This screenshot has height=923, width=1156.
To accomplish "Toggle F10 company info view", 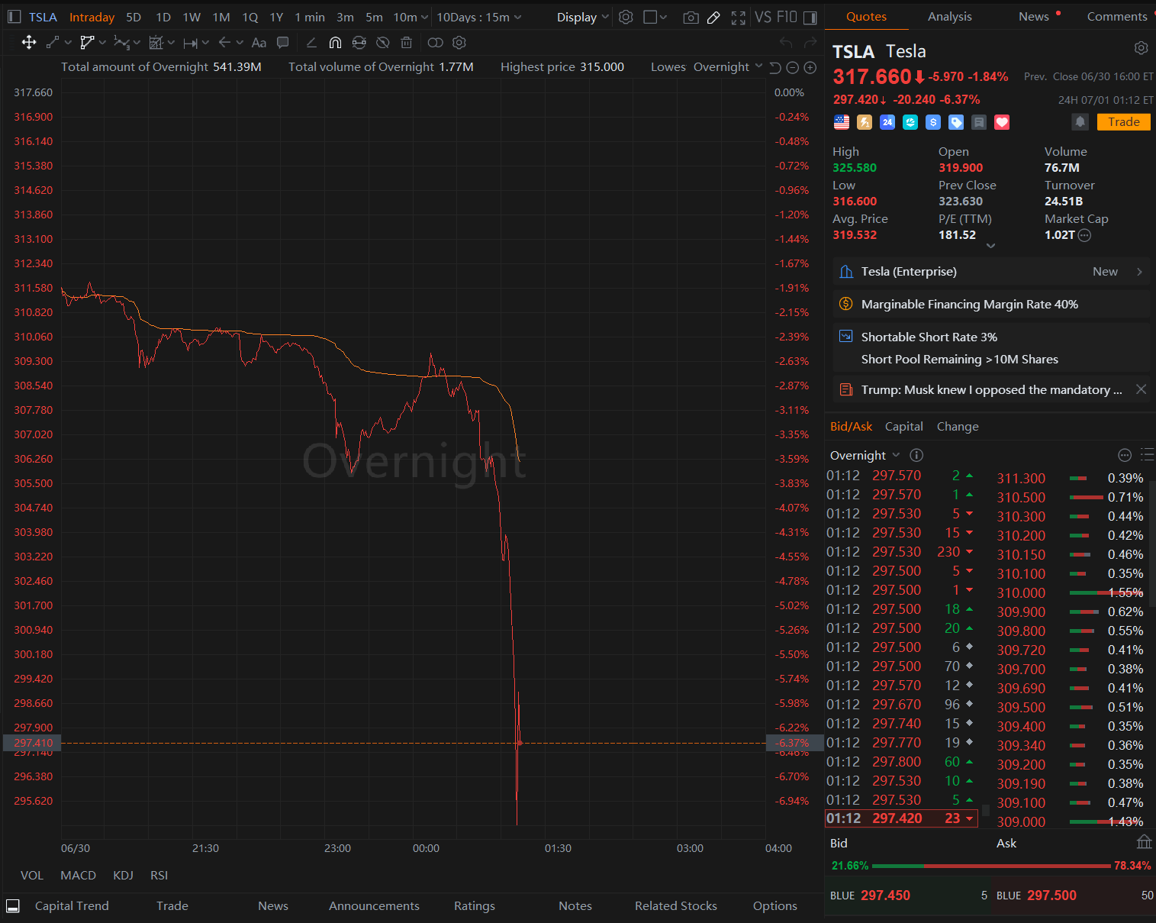I will 787,17.
